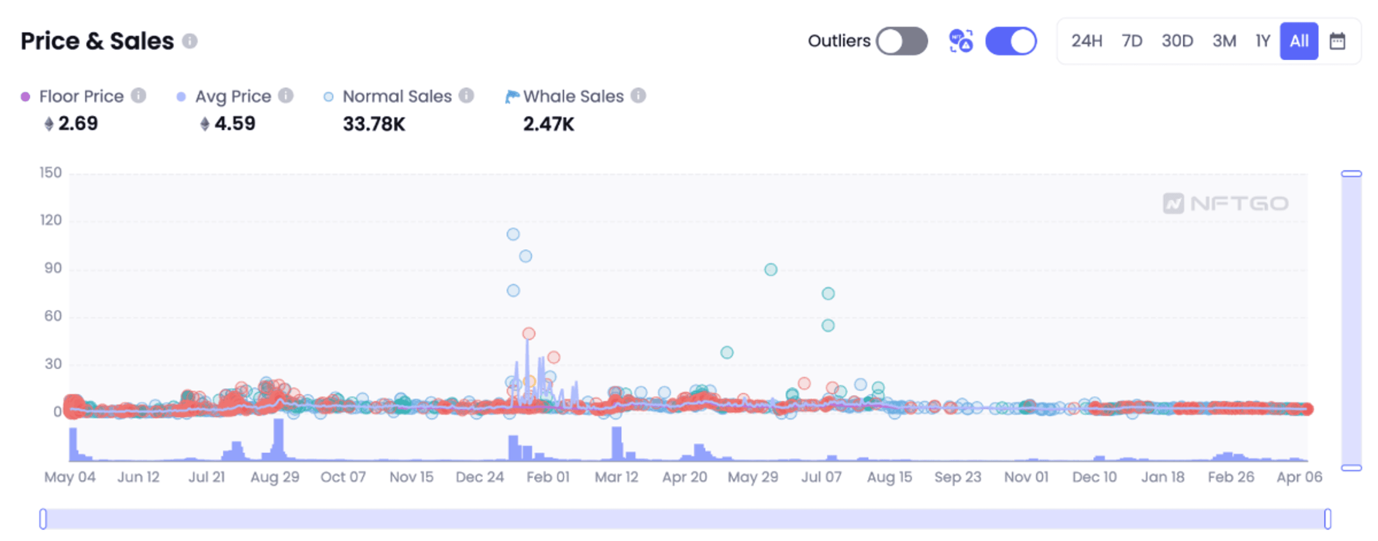Click the Floor Price legend label
Screen dimensions: 1378x541
coord(81,96)
